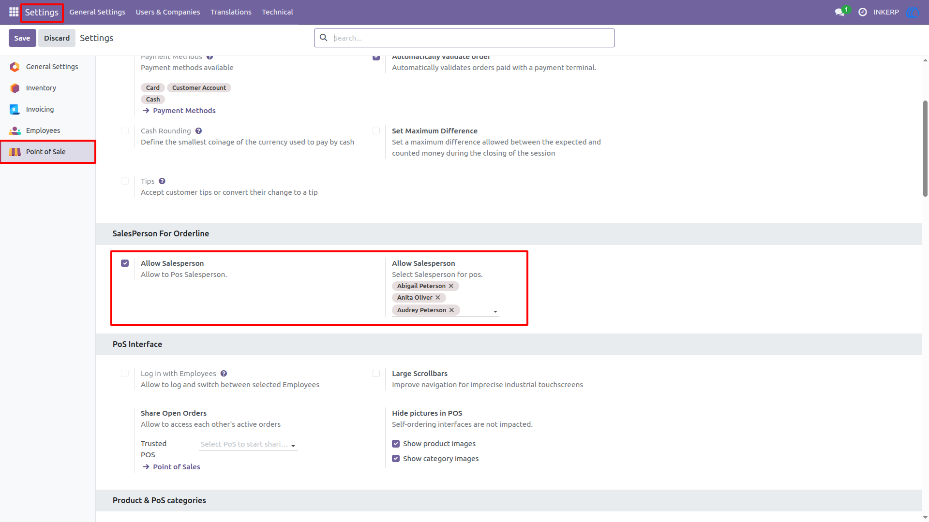Open the activities clock icon
929x522 pixels.
(x=863, y=12)
